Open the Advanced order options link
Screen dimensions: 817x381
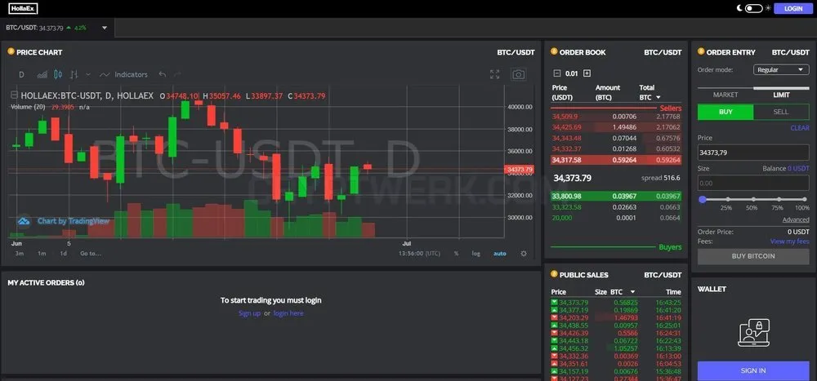click(796, 219)
